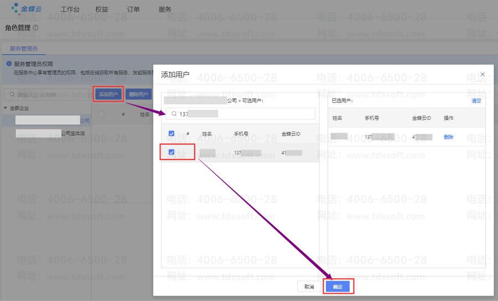Click the info icon beside 服务管理员权限
The image size is (498, 301).
pyautogui.click(x=9, y=64)
